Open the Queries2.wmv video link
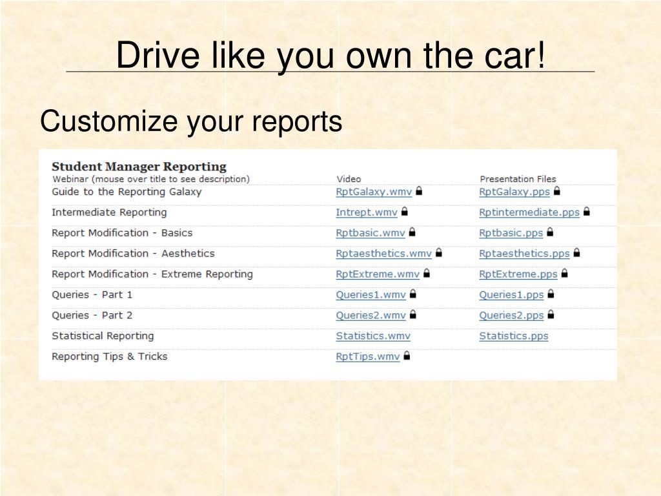 click(x=371, y=315)
